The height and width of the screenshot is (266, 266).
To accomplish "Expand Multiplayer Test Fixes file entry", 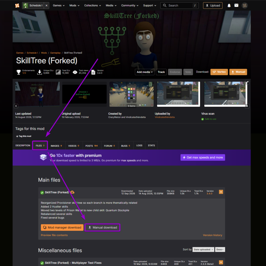I will tap(221, 262).
